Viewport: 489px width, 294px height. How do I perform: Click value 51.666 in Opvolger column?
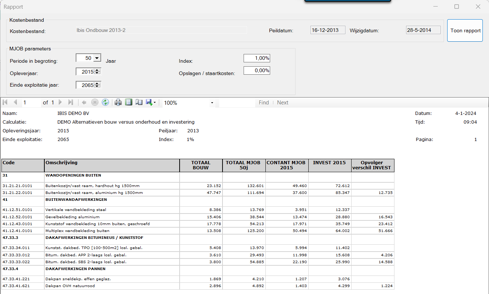[386, 231]
